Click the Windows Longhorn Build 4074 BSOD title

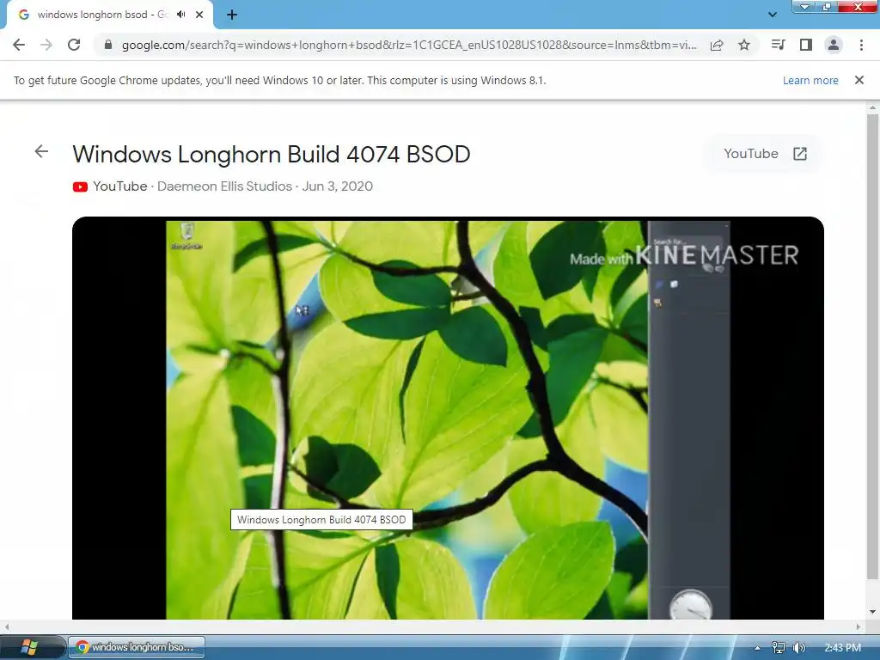(x=272, y=155)
